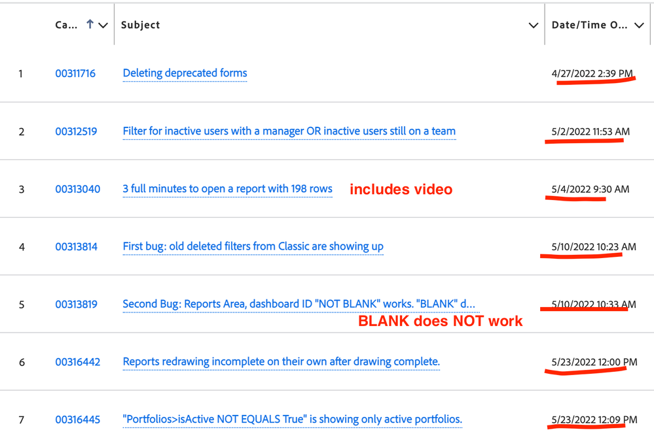The image size is (654, 447).
Task: Open "Reports redrawing incomplete" subject link
Action: click(x=282, y=362)
